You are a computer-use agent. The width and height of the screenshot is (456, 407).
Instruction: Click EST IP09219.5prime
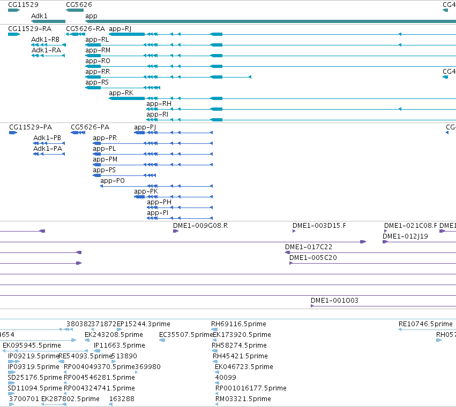tap(14, 362)
